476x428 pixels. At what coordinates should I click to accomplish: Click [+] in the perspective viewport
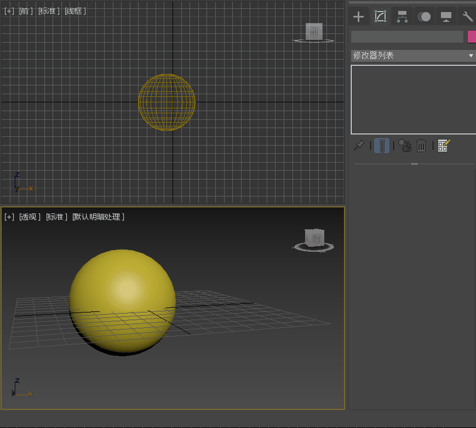coord(9,217)
